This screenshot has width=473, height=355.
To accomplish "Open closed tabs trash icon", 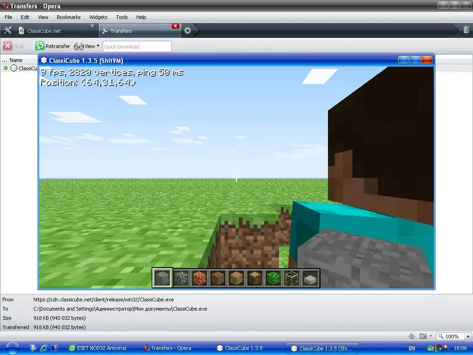I will point(466,30).
